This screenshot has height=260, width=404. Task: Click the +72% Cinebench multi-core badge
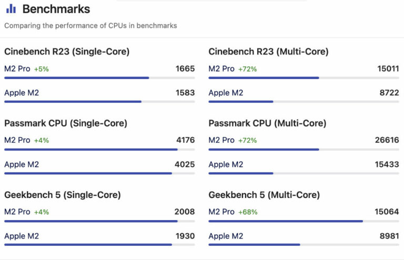247,69
